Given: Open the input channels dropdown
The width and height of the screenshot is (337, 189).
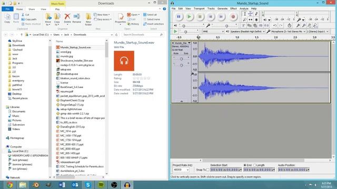Looking at the screenshot, I should tap(318, 31).
